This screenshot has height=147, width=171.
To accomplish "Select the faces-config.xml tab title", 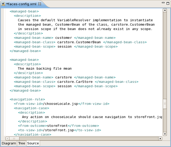I will (x=21, y=4).
